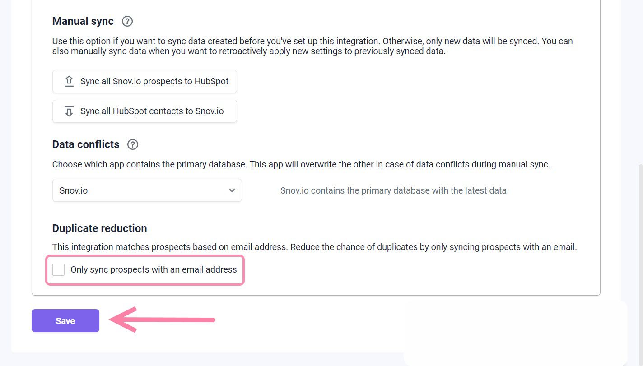
Task: Open the question mark tooltip beside Data conflicts
Action: 133,144
